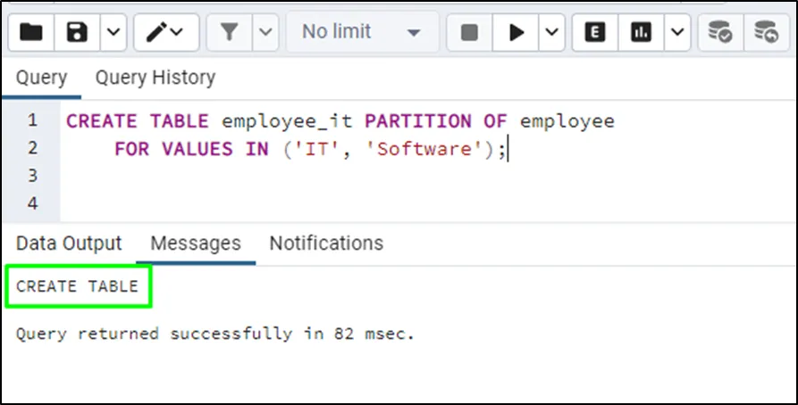
Task: Click the Filter funnel icon
Action: 230,32
